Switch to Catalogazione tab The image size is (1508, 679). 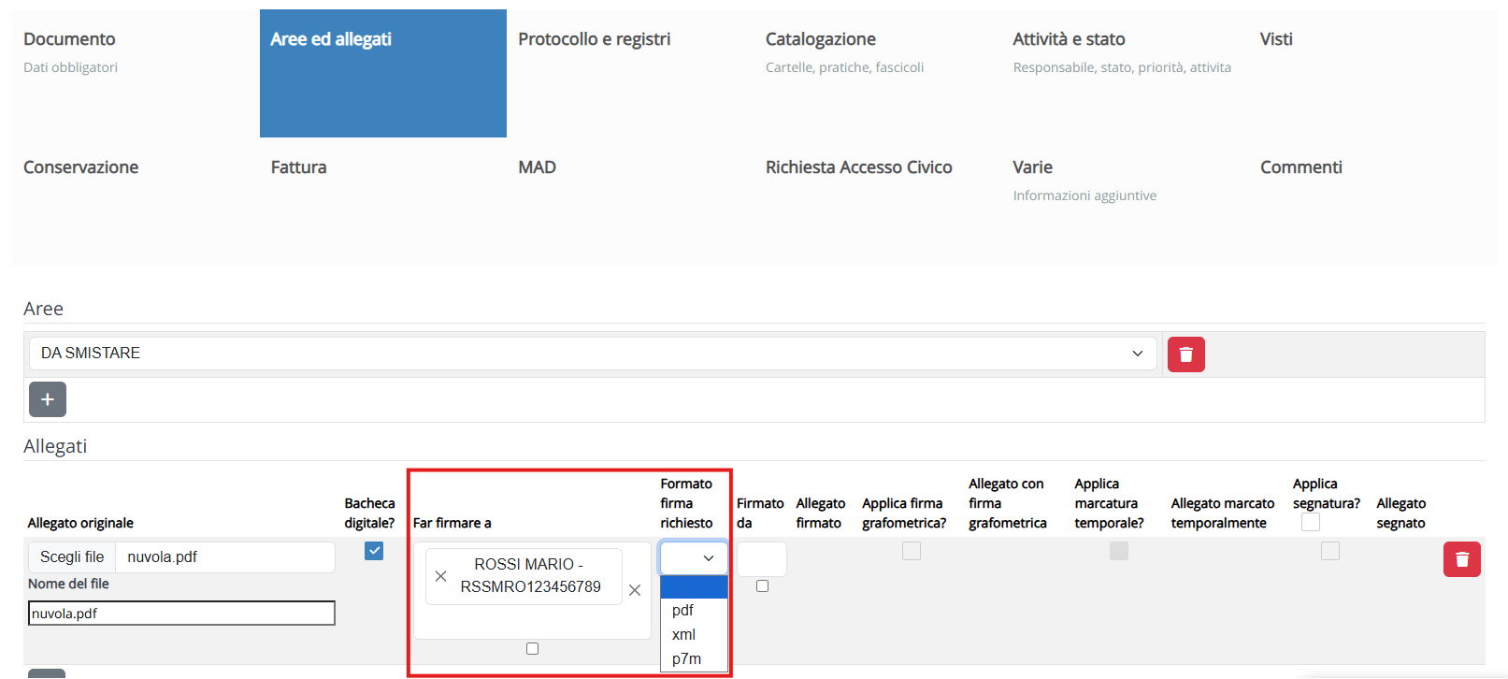[x=878, y=73]
